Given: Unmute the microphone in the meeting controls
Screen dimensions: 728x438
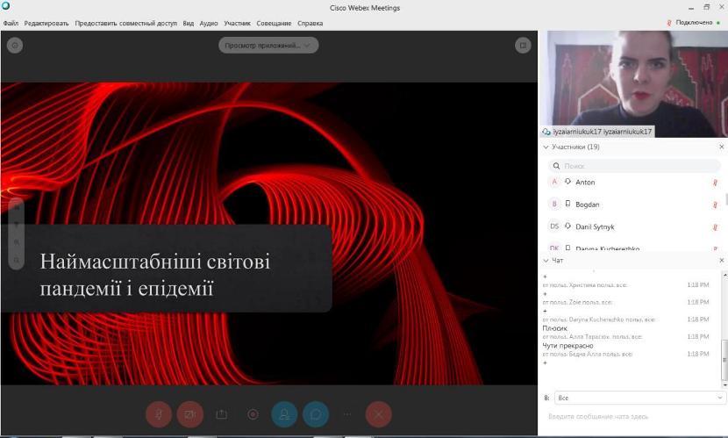Looking at the screenshot, I should 159,413.
